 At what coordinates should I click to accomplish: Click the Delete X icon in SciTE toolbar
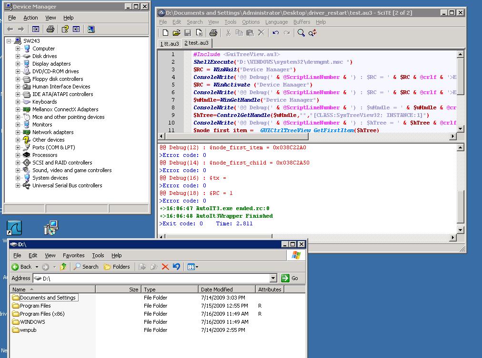[x=261, y=33]
